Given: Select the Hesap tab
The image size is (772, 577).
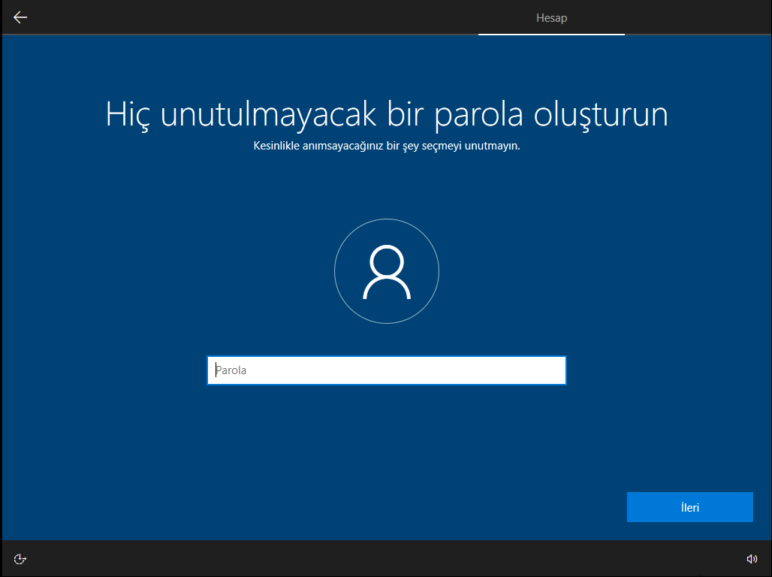Looking at the screenshot, I should [x=551, y=17].
